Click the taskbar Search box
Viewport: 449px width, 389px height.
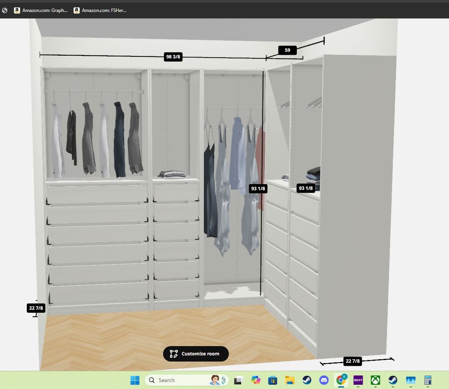[x=187, y=380]
